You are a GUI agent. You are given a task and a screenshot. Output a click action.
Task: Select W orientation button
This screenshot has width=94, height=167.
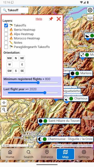9,64
